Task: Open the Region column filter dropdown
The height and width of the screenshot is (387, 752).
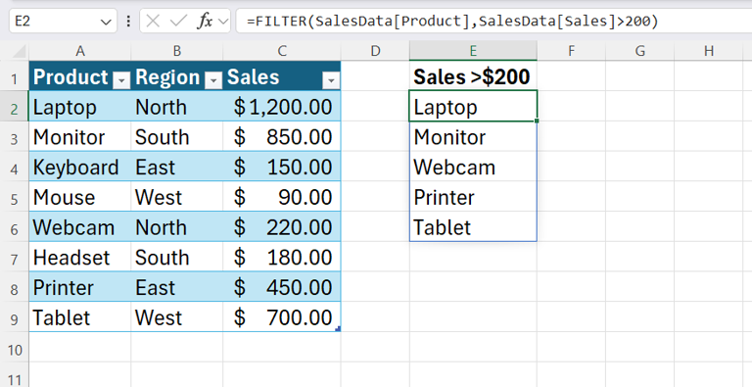Action: pos(213,81)
